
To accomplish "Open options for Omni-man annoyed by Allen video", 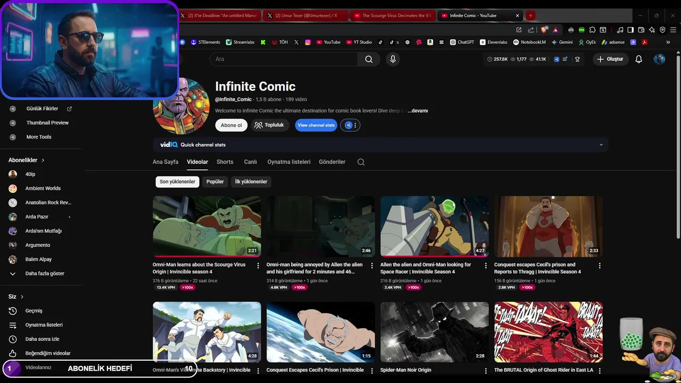I will [372, 265].
